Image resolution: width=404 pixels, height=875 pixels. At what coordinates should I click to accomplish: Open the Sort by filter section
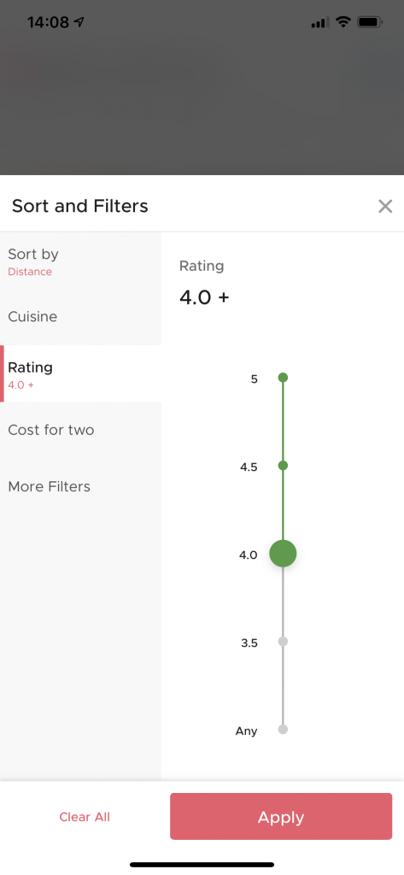(x=81, y=261)
